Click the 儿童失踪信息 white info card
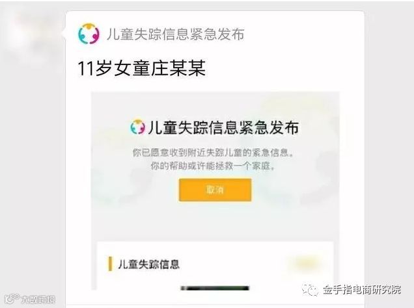The width and height of the screenshot is (414, 308). click(215, 266)
